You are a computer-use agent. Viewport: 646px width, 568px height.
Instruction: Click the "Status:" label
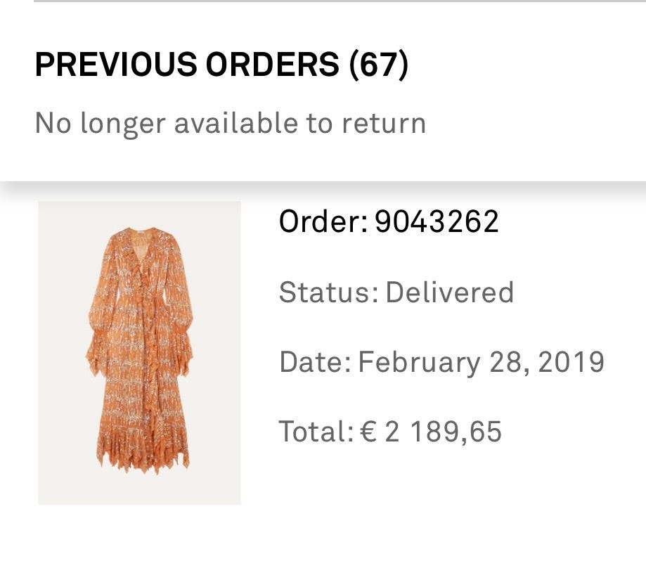tap(328, 292)
